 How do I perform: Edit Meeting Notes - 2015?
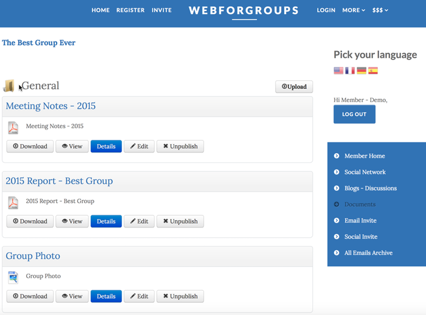pos(139,147)
